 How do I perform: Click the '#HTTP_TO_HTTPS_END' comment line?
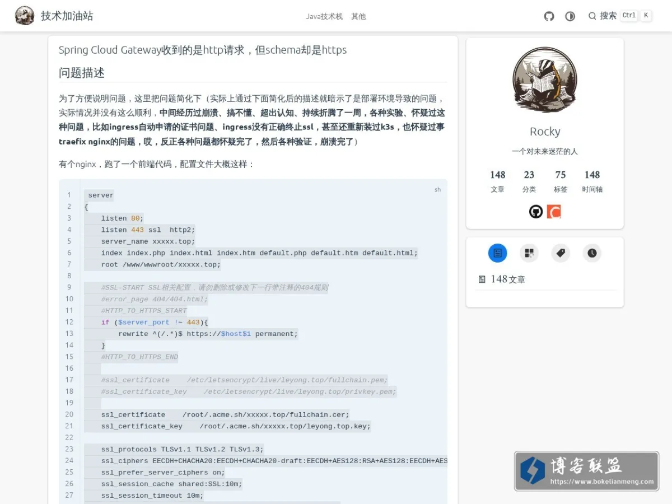139,357
